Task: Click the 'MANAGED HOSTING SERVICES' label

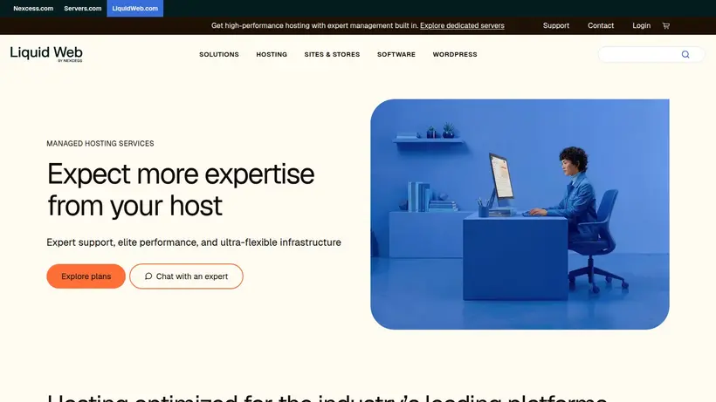Action: click(100, 144)
